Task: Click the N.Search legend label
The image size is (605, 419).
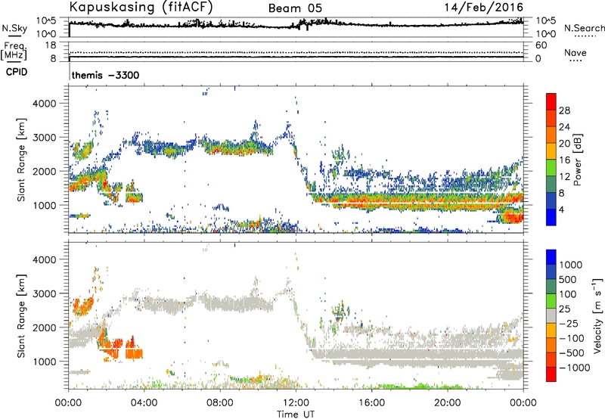Action: [584, 28]
